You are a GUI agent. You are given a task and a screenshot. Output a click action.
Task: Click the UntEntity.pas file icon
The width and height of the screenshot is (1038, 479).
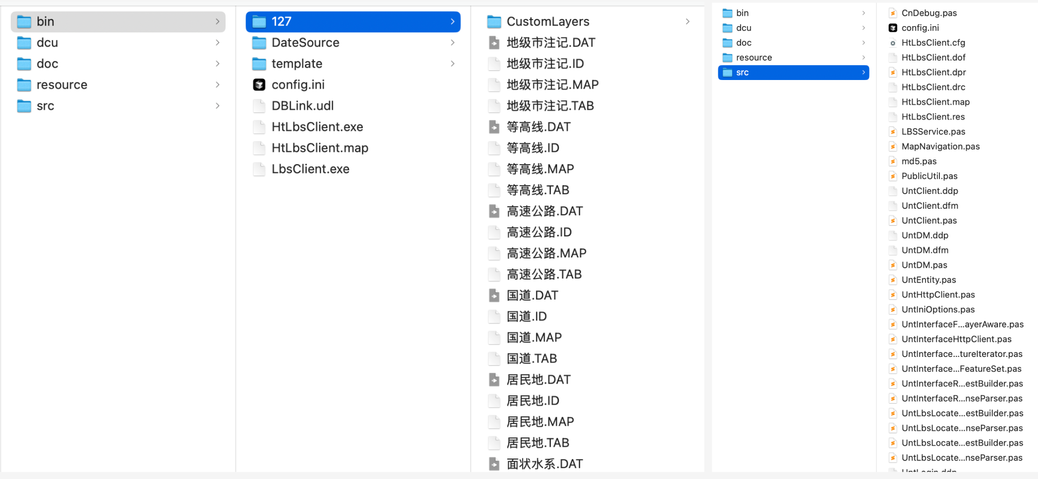pos(893,280)
